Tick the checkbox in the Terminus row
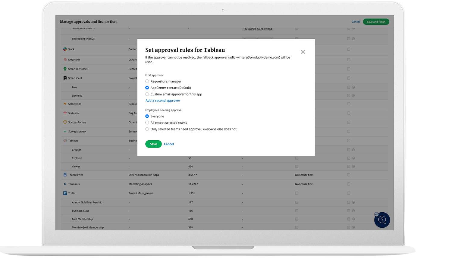The image size is (452, 262). [349, 184]
